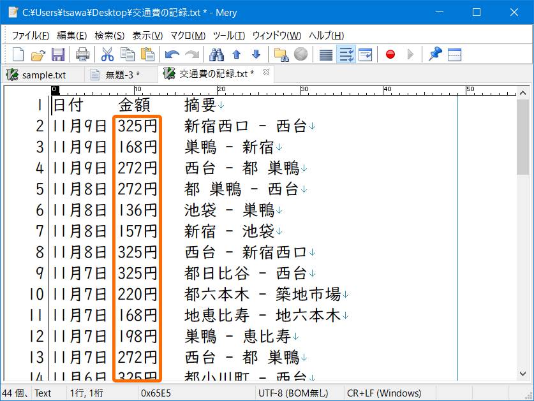534x401 pixels.
Task: Select the Print icon
Action: (82, 55)
